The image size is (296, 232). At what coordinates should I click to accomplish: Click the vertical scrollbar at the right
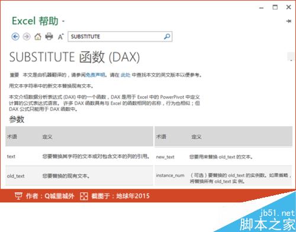[291, 57]
